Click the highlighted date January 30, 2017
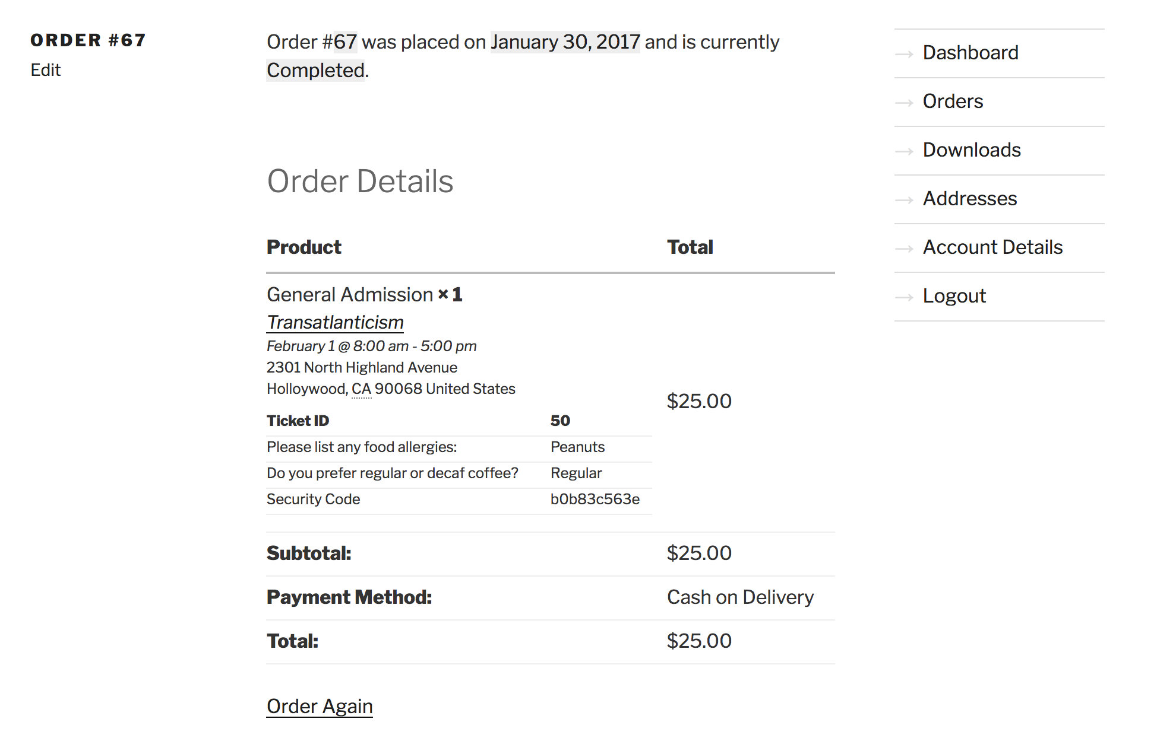The image size is (1176, 738). pos(565,42)
